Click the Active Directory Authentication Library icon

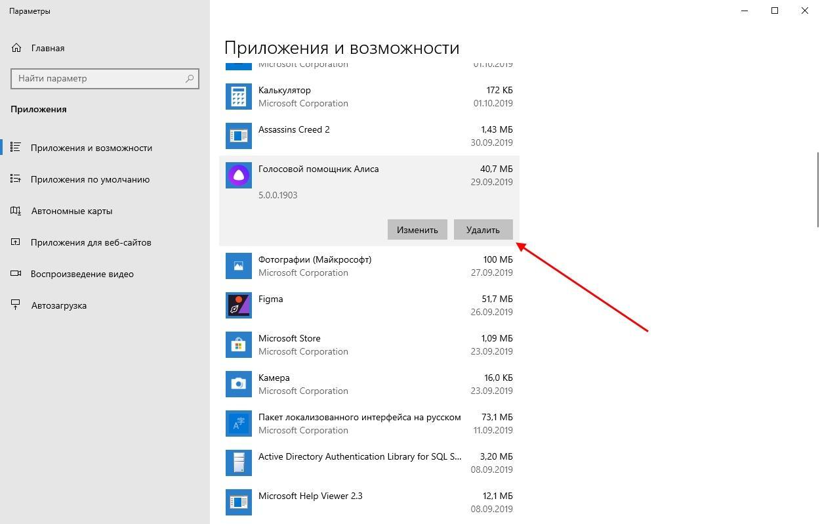coord(239,463)
